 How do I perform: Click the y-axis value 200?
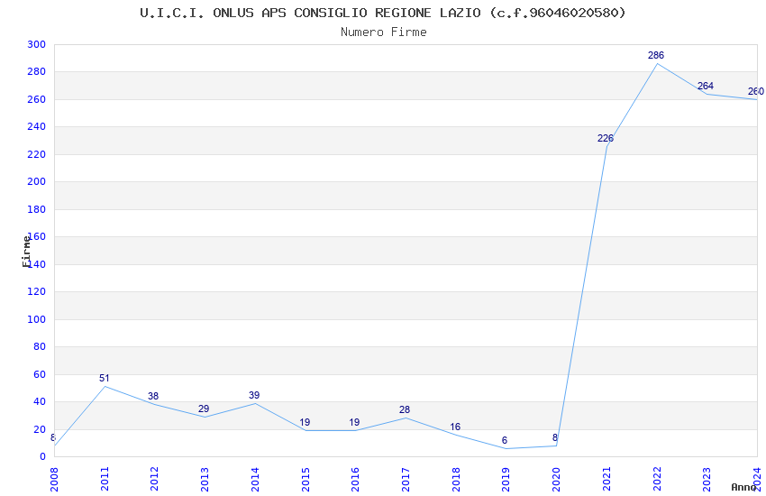pyautogui.click(x=37, y=182)
